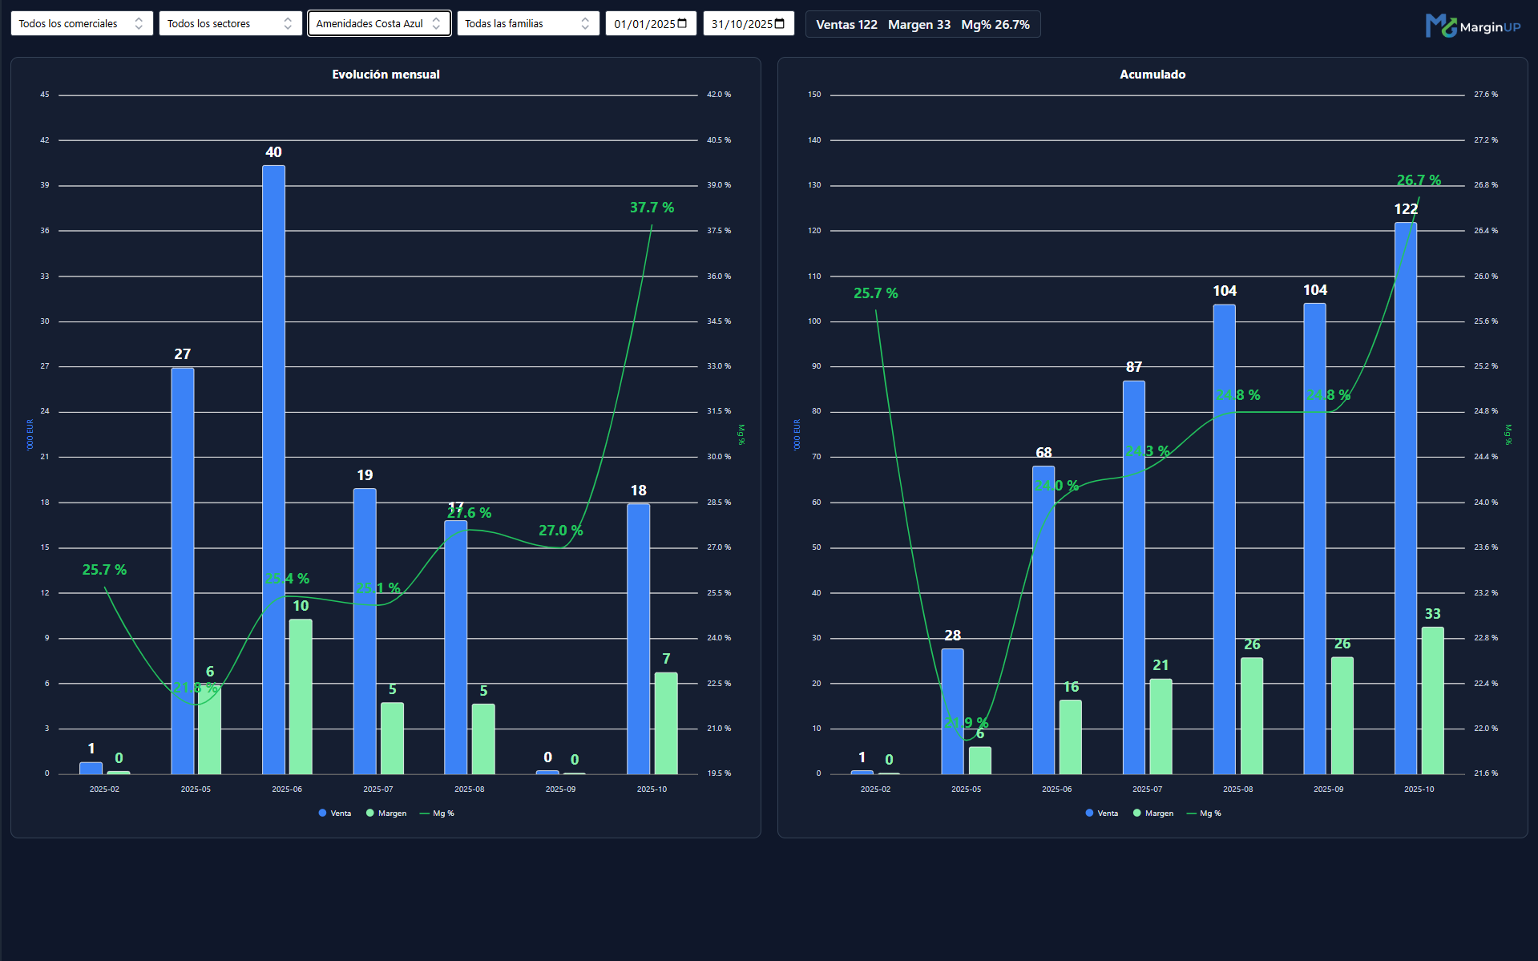
Task: Toggle Mg % legend in Evolución mensual chart
Action: coord(437,813)
